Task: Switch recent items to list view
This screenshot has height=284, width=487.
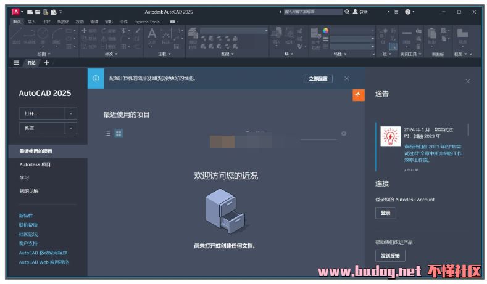Action: click(x=108, y=134)
